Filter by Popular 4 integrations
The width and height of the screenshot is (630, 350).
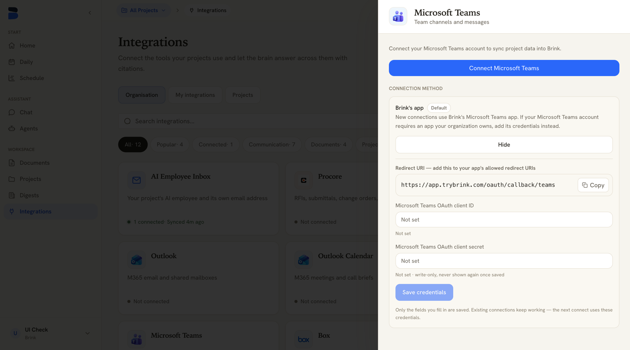click(x=170, y=144)
